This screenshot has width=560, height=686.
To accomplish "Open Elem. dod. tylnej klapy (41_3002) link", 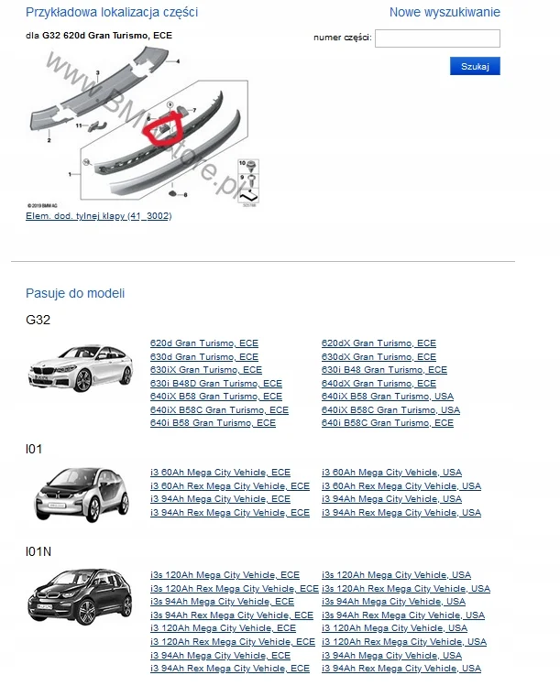I will click(x=98, y=216).
